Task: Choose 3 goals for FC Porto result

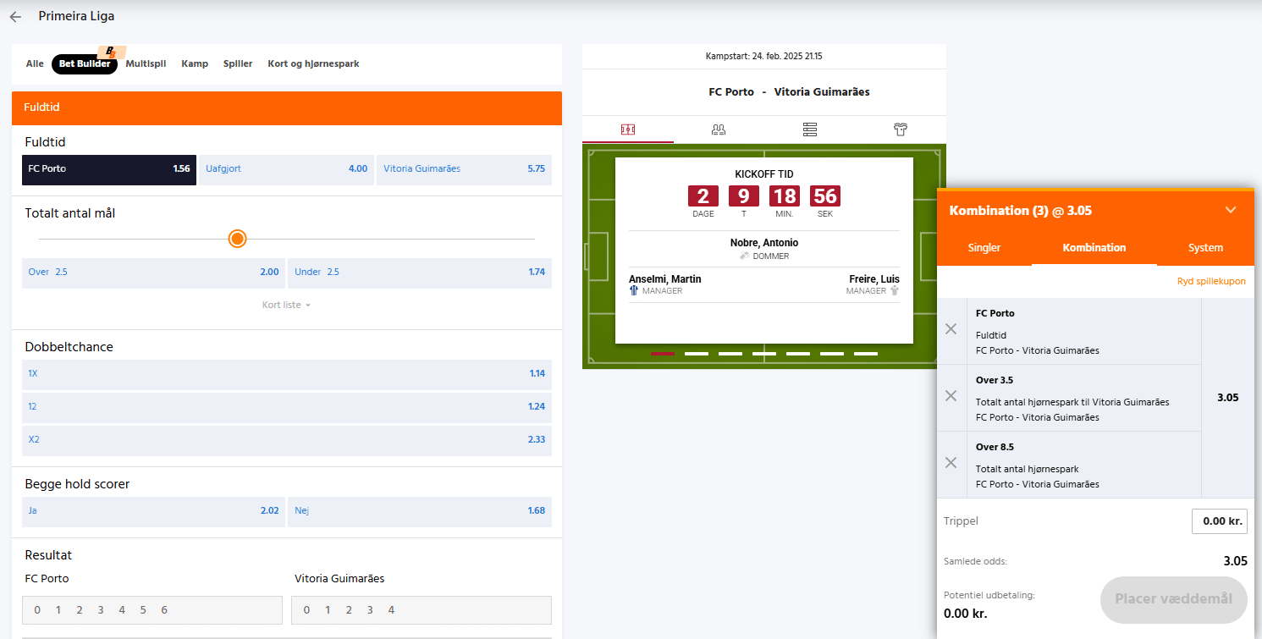Action: (x=101, y=610)
